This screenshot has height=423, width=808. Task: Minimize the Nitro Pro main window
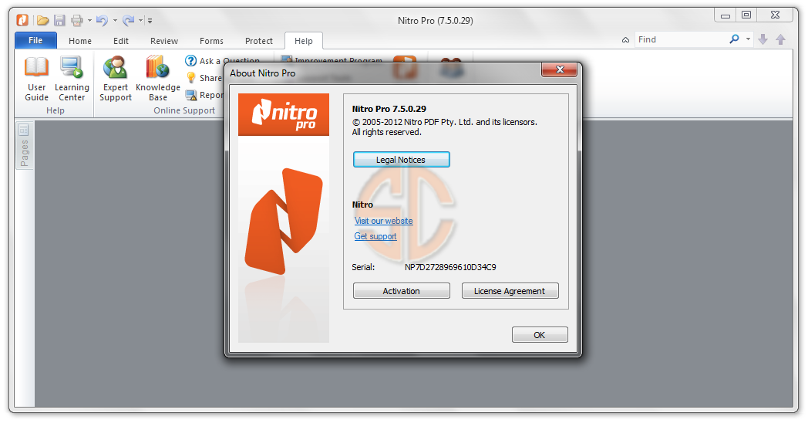726,15
